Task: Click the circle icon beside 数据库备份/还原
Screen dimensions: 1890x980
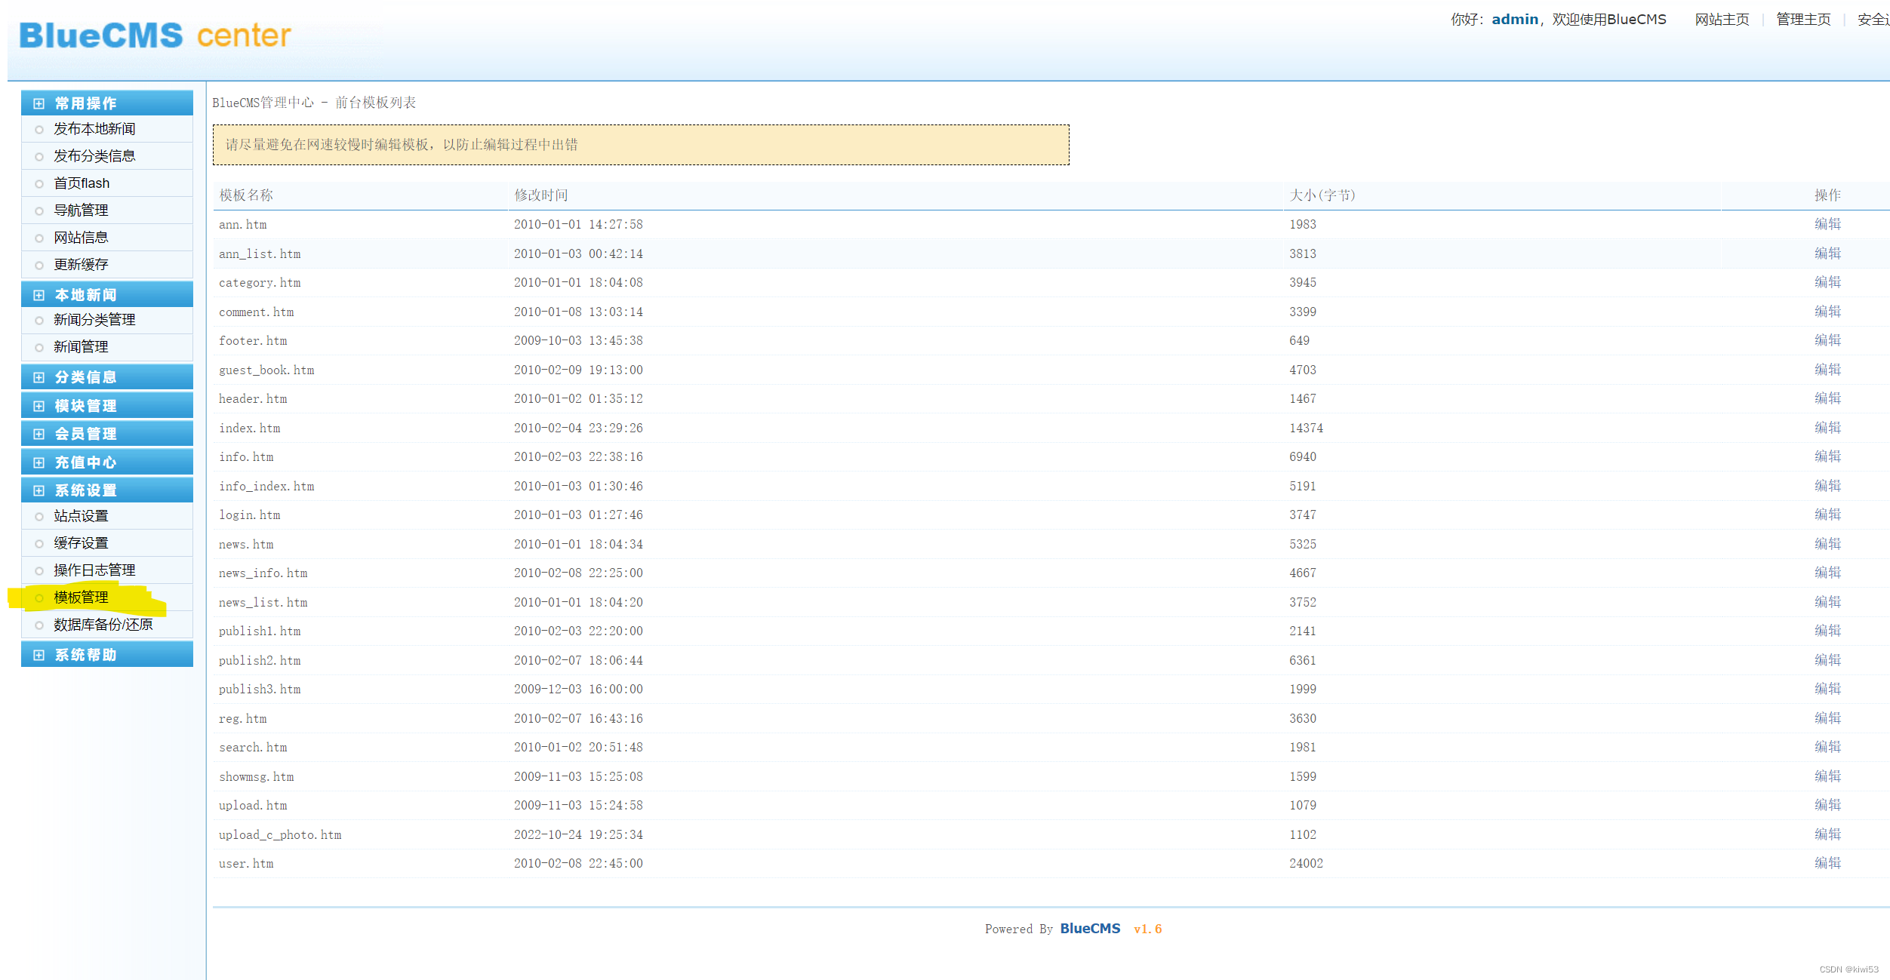Action: click(x=39, y=625)
